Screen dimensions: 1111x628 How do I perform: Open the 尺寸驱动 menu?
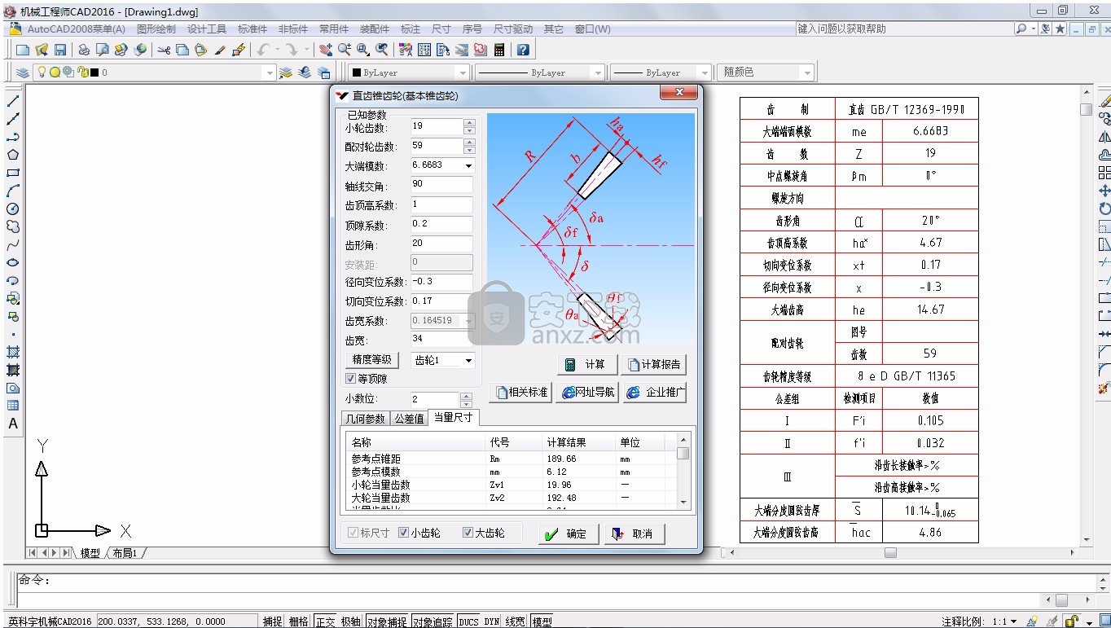click(x=513, y=29)
